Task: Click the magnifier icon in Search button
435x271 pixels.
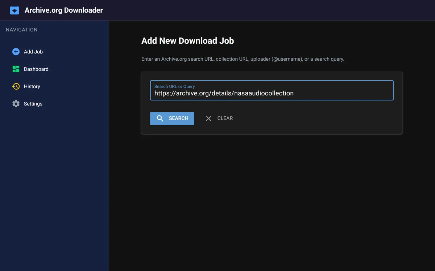Action: point(160,118)
